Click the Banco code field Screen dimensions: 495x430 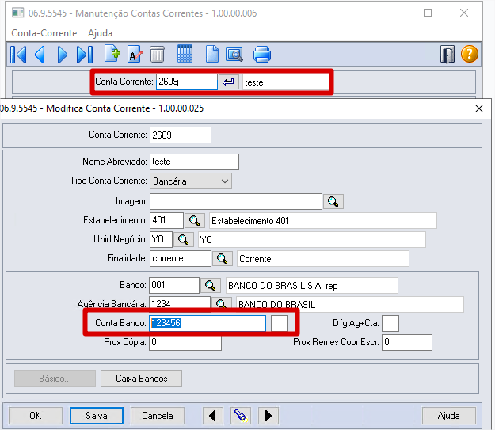click(174, 285)
